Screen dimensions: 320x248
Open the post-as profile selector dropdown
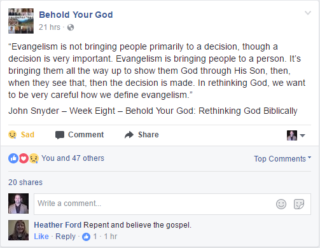pos(296,135)
